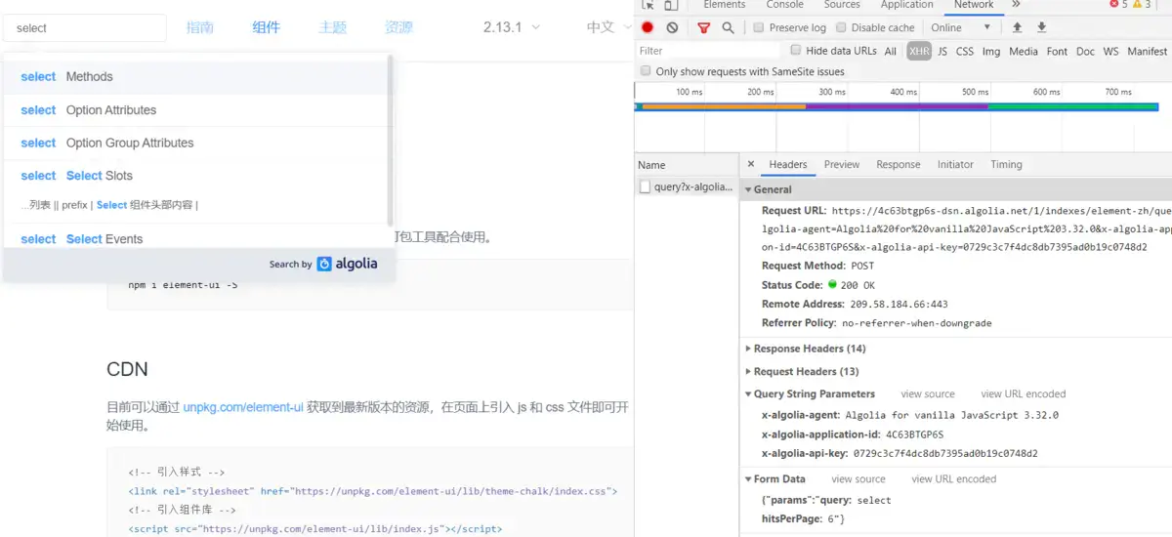This screenshot has height=537, width=1172.
Task: Stop recording network log with red button
Action: pyautogui.click(x=648, y=27)
